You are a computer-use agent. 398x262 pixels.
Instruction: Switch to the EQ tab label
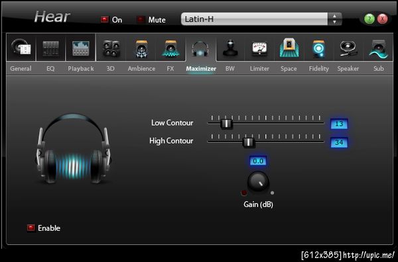[x=50, y=69]
